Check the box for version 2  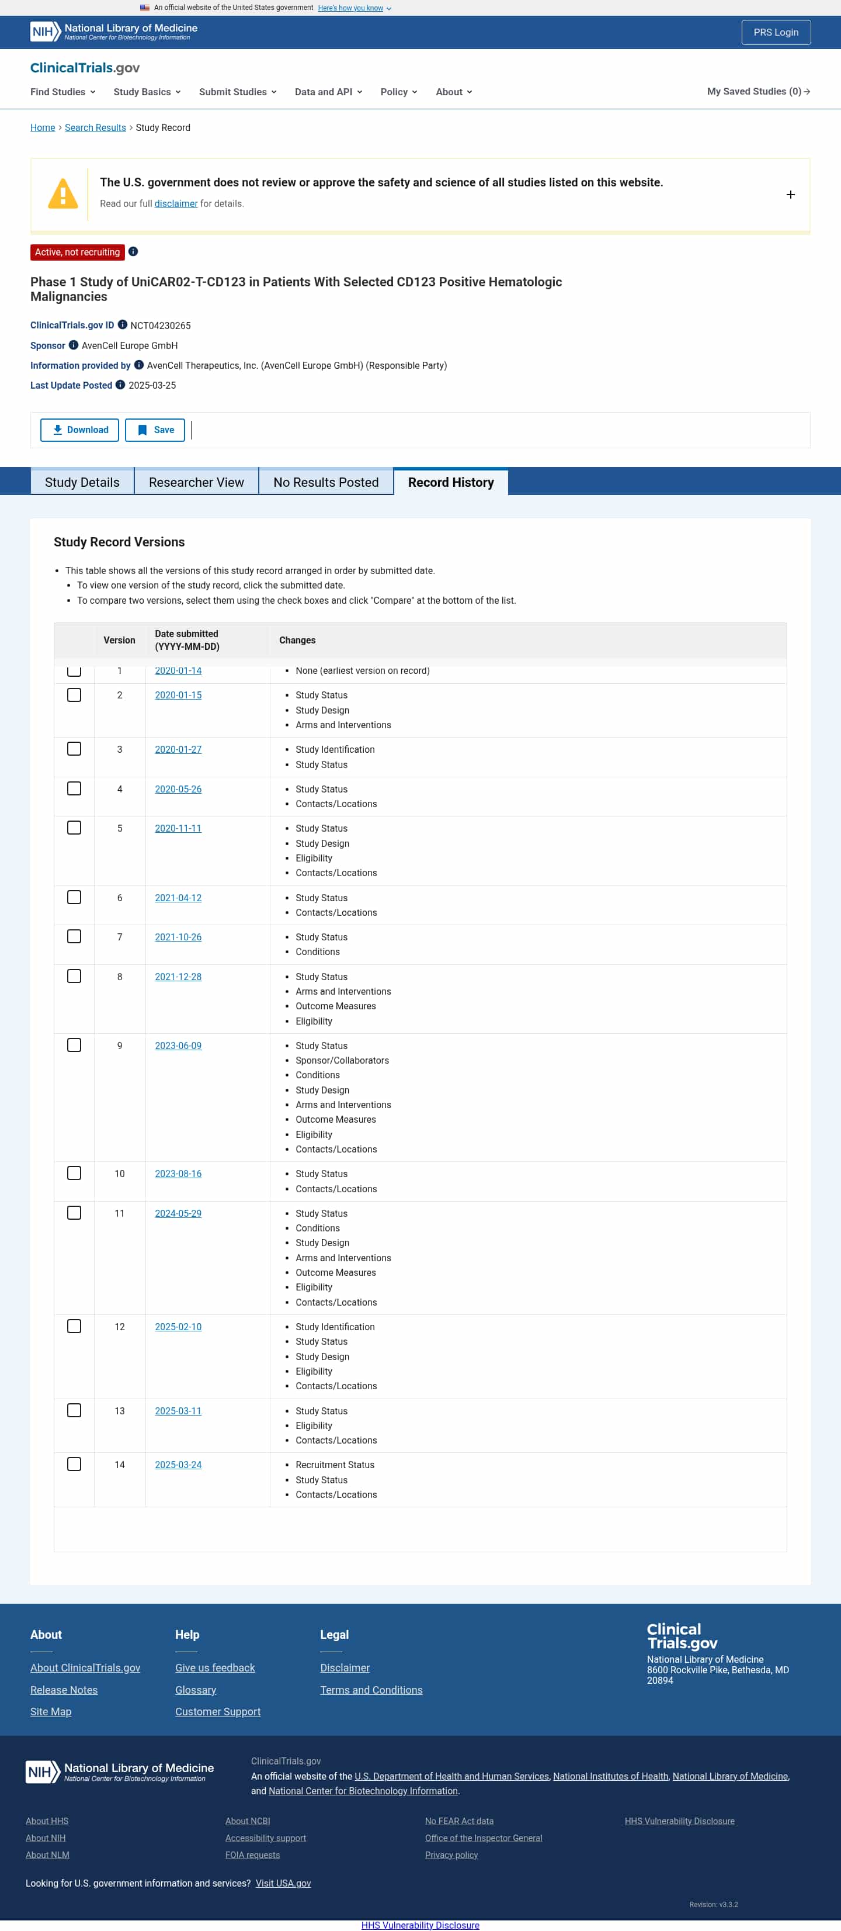point(74,695)
